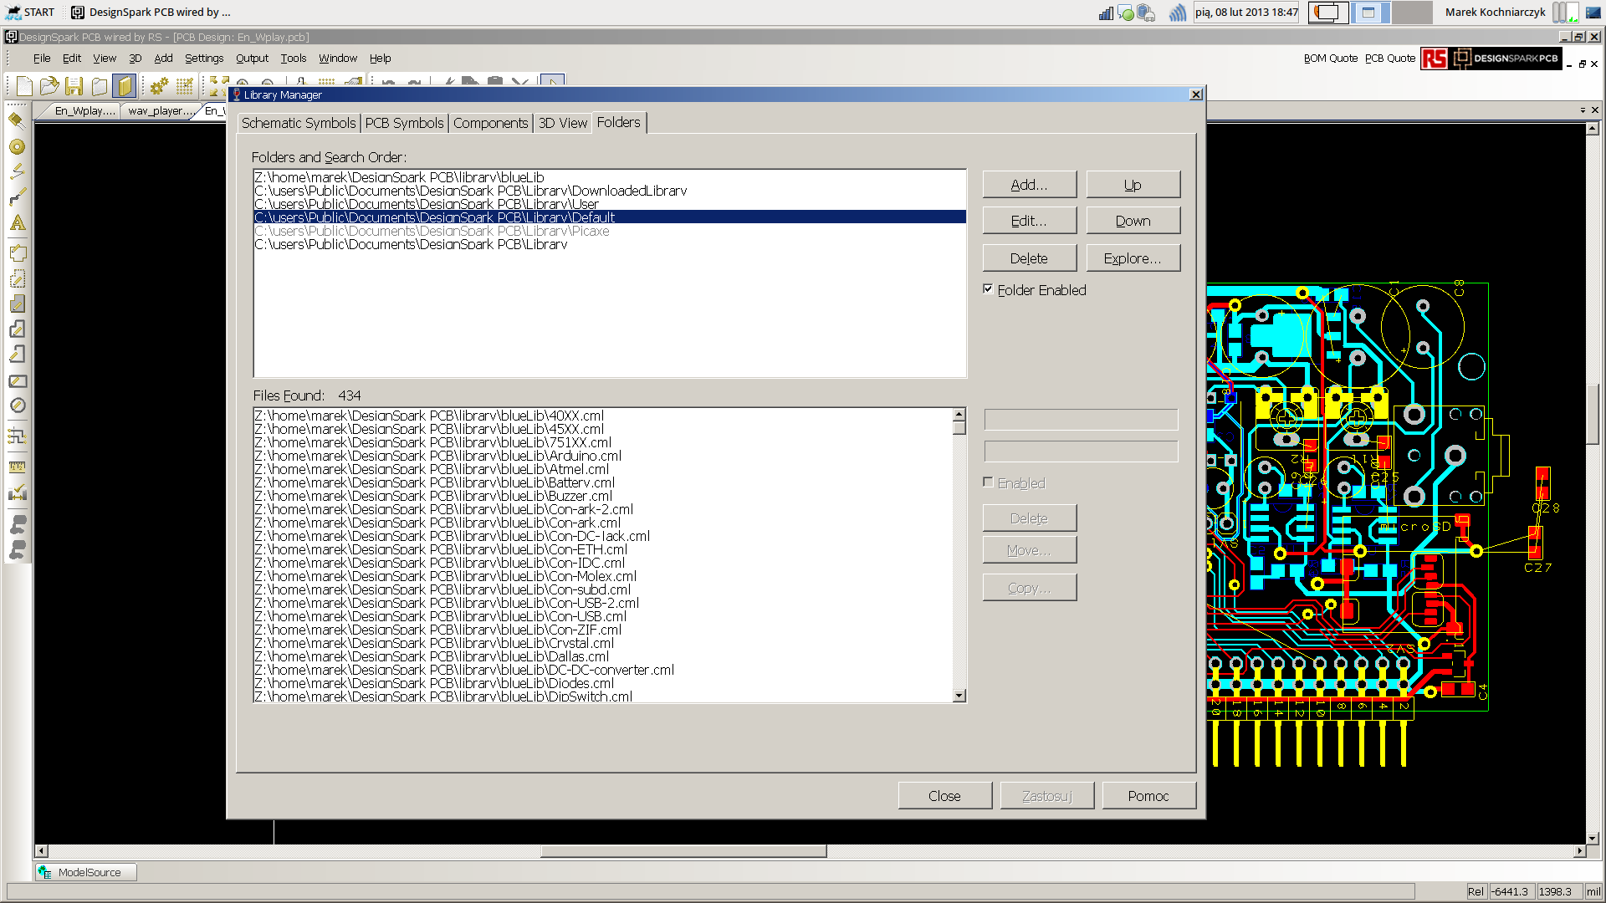Open the Settings menu

(204, 59)
